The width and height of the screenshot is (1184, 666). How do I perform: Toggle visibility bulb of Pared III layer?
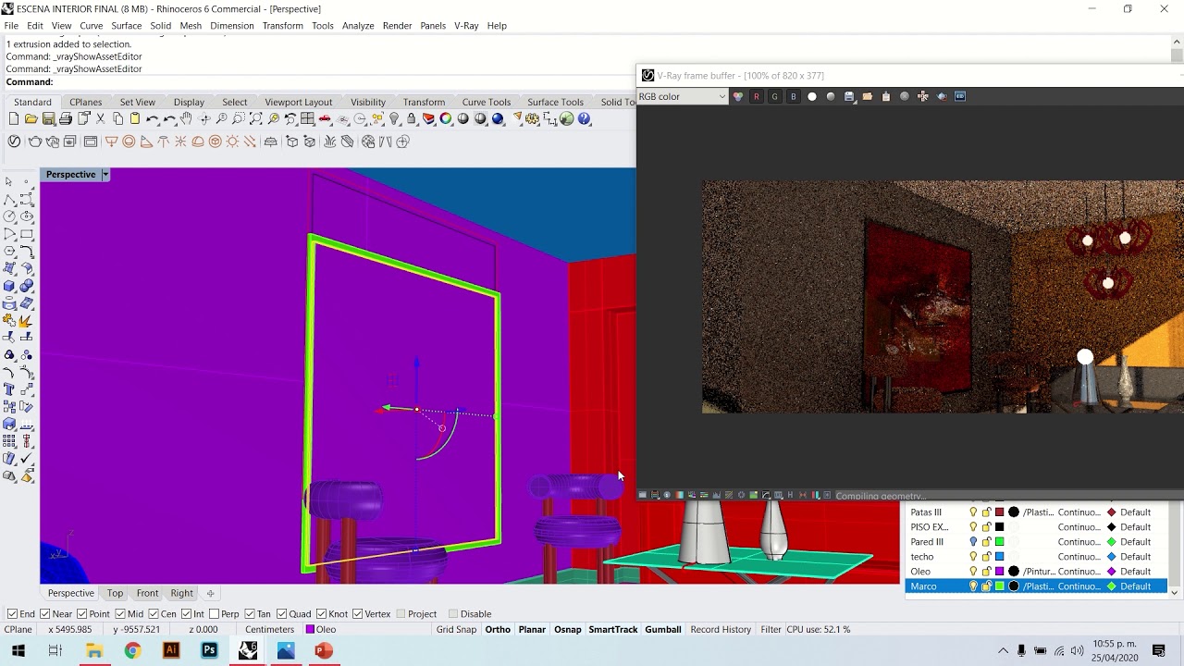click(973, 542)
